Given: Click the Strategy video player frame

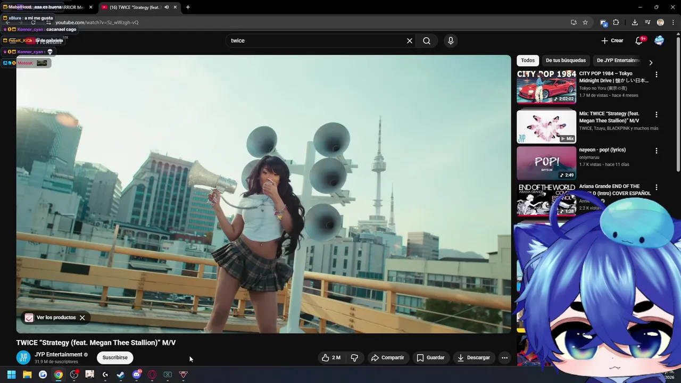Looking at the screenshot, I should tap(263, 194).
